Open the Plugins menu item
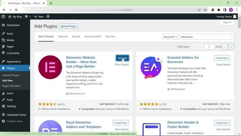The height and width of the screenshot is (136, 241). pyautogui.click(x=15, y=68)
